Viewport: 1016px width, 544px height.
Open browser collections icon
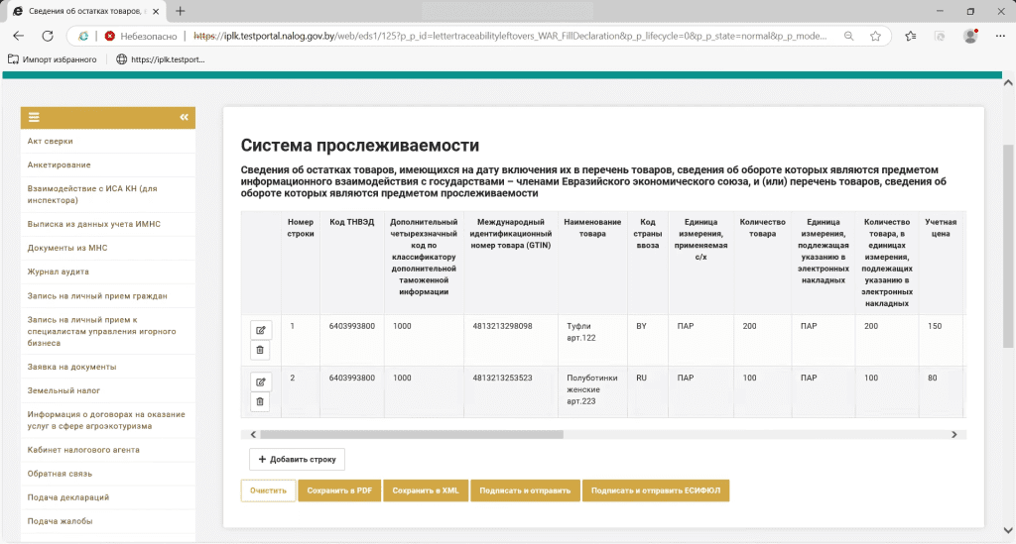click(x=940, y=37)
